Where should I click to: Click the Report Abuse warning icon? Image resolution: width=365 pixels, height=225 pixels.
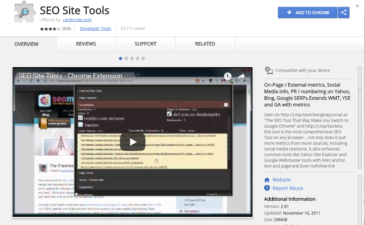267,188
